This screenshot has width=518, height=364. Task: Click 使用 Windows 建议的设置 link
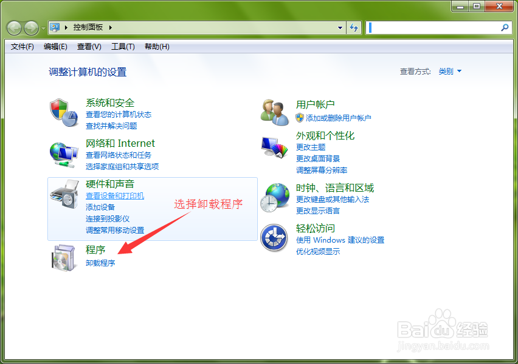(340, 240)
